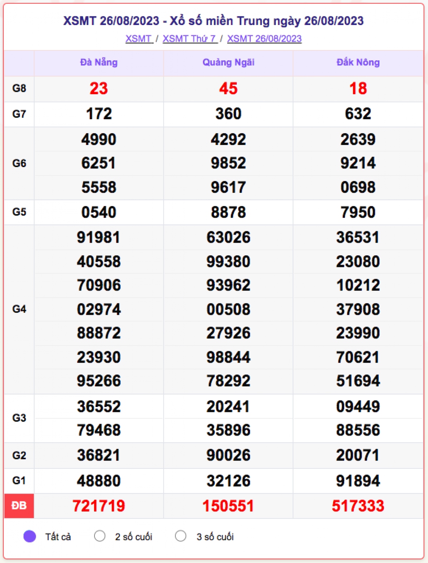Click the 'XSMT 26/08/2023' breadcrumb link
Screen dimensions: 428x563
click(264, 39)
